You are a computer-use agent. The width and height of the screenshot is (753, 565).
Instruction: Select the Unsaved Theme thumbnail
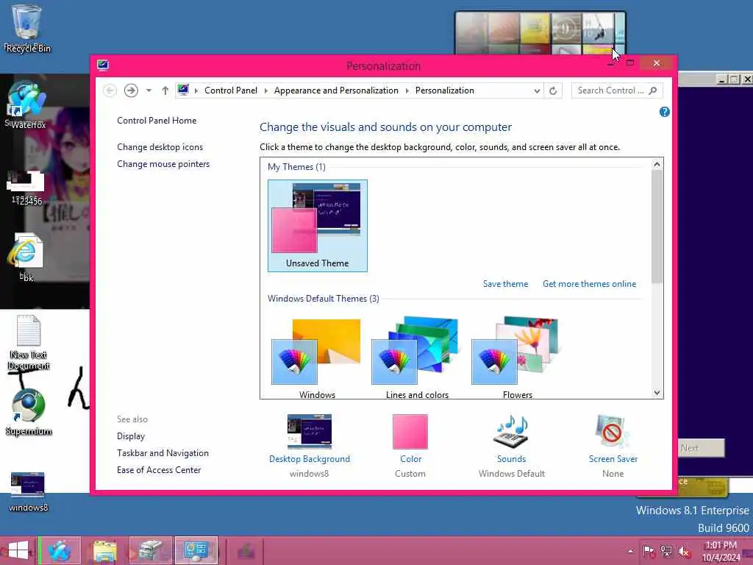click(x=318, y=226)
